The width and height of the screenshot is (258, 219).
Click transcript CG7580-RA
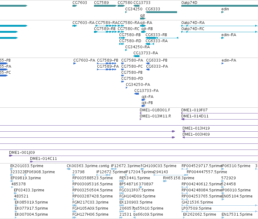tap(129, 22)
